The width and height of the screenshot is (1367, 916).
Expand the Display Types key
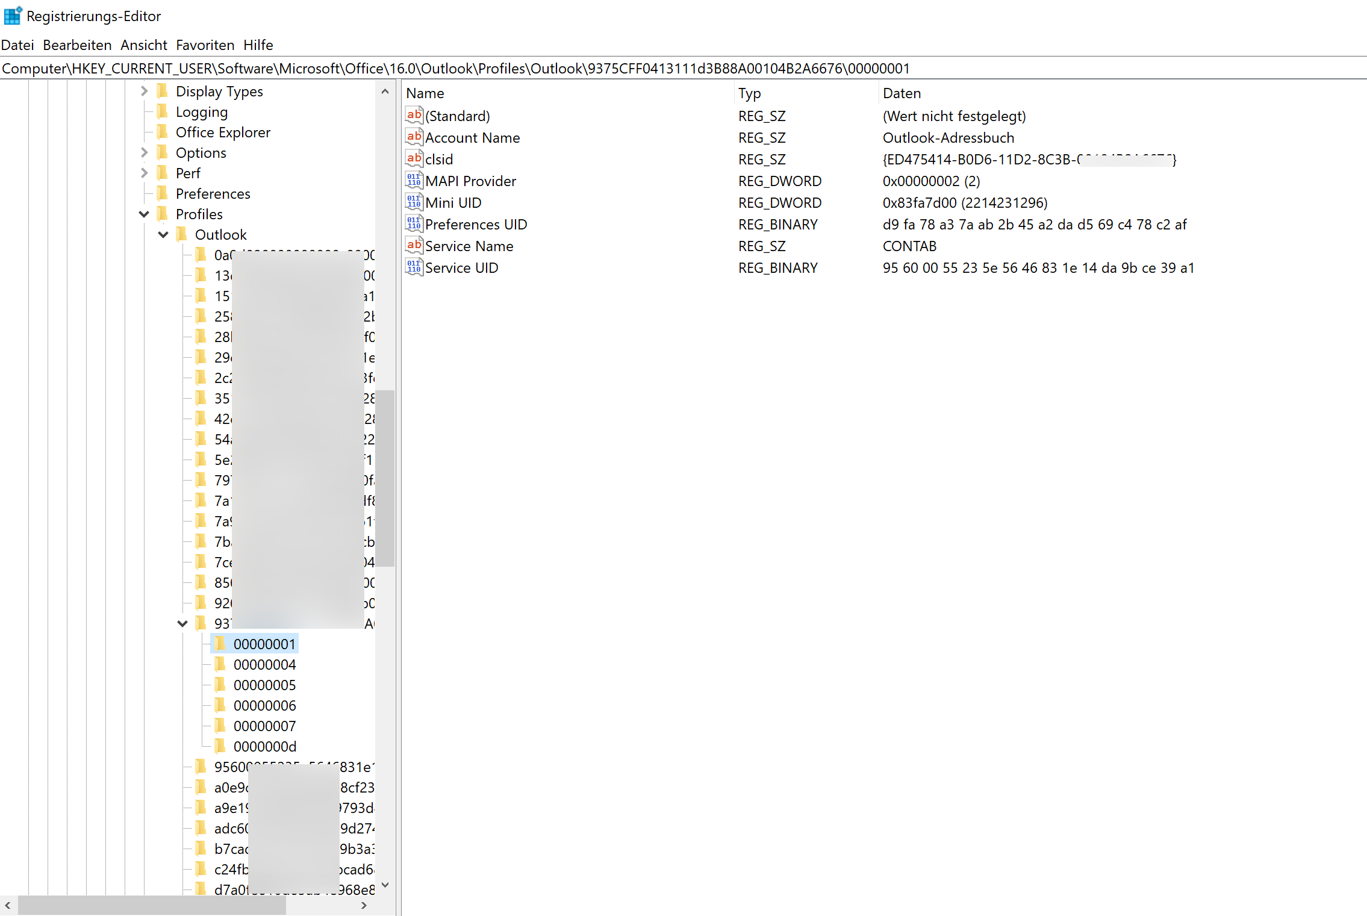point(144,91)
